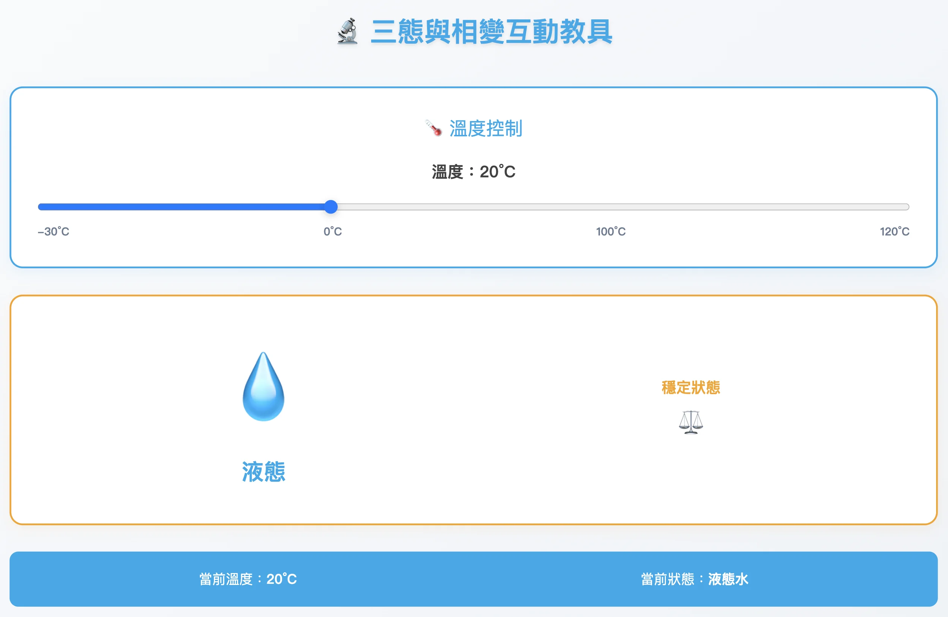Click the 溫度控制 heading

pos(486,129)
